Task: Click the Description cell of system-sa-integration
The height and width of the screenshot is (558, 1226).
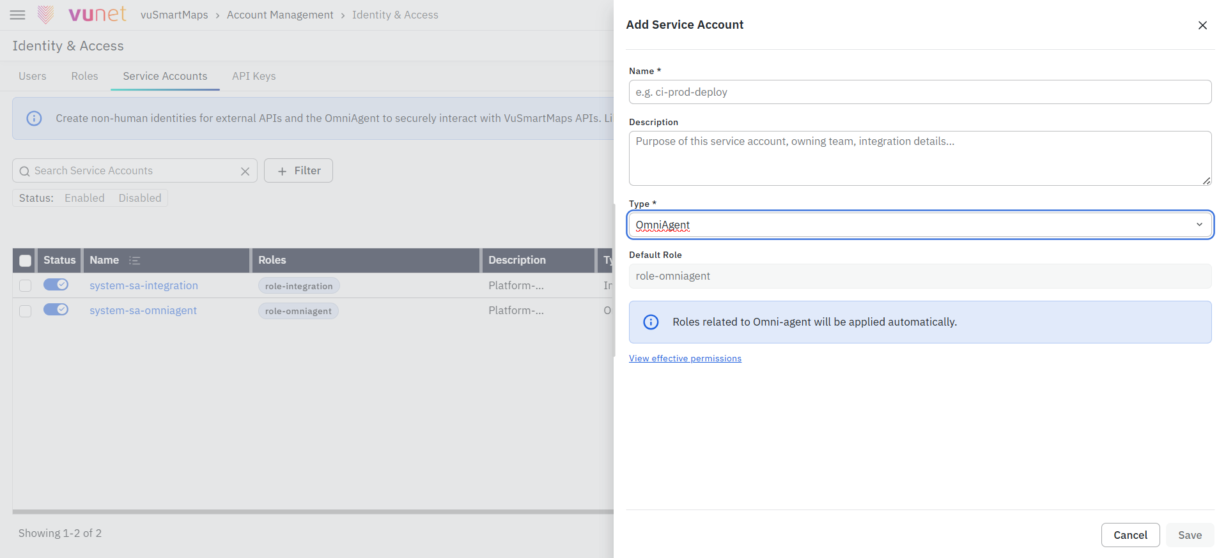Action: (x=516, y=285)
